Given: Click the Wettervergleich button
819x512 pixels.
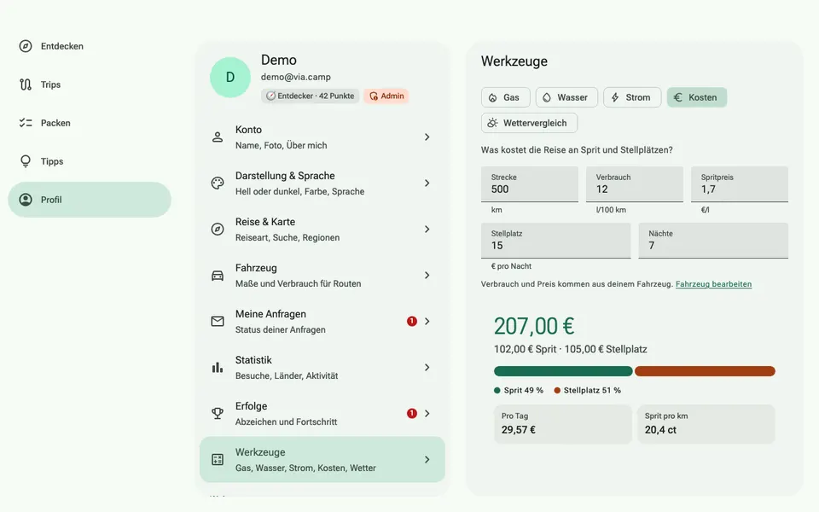Looking at the screenshot, I should pos(529,123).
